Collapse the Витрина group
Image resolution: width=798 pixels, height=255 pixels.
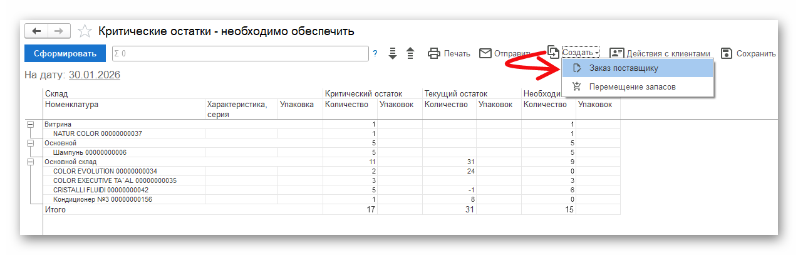30,125
